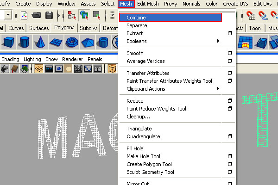This screenshot has width=278, height=185.
Task: Open the menu set dropdown arrow
Action: 8,14
